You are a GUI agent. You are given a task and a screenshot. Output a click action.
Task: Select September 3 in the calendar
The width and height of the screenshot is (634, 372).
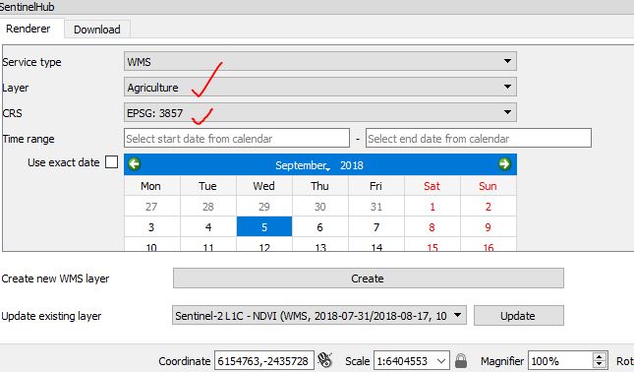(x=151, y=226)
